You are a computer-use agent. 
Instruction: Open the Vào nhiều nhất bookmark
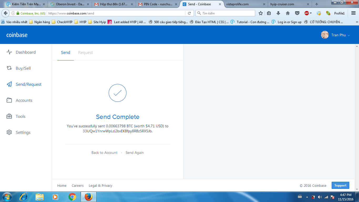click(x=14, y=22)
